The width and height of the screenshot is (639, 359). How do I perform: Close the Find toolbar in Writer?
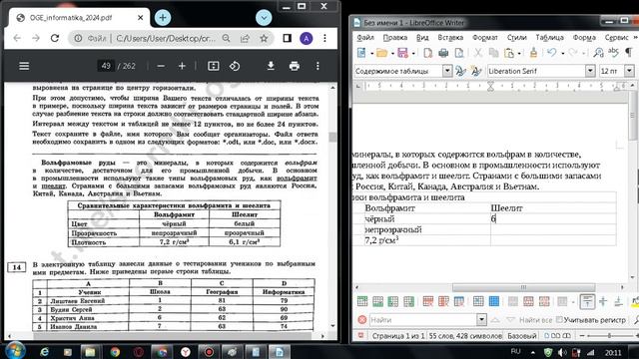(361, 320)
